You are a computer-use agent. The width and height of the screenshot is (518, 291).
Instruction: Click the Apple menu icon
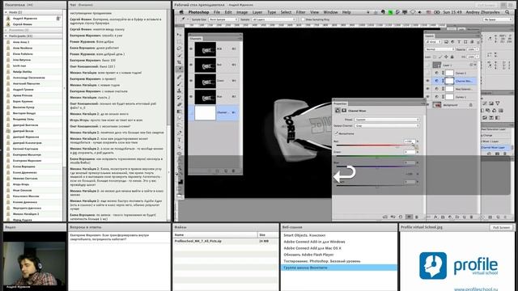pos(181,12)
